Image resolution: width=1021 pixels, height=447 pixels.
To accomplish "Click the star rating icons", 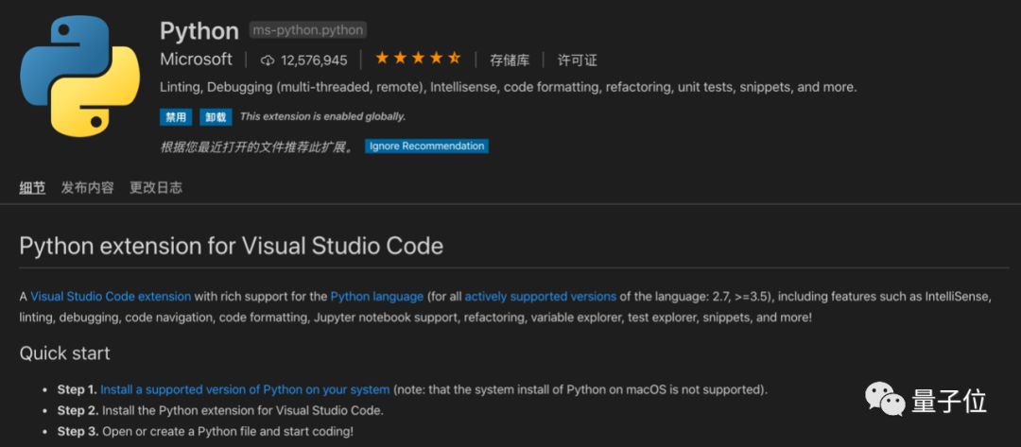I will (x=417, y=59).
